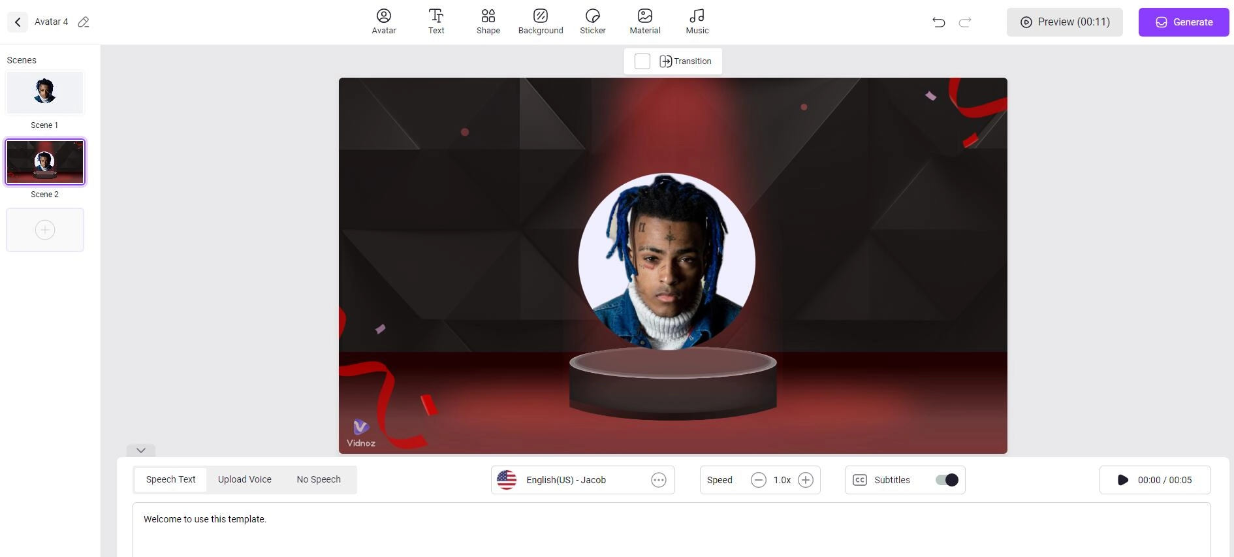Select the No Speech tab
1234x557 pixels.
319,479
